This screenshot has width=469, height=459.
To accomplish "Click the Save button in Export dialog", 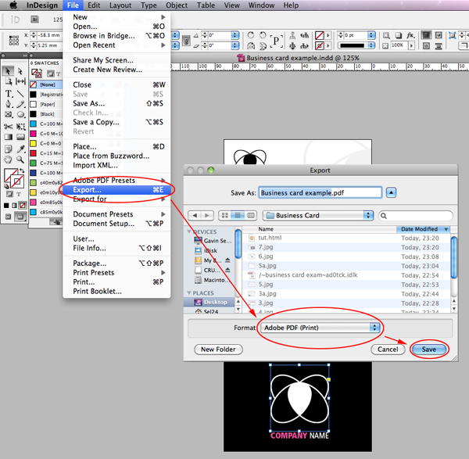I will coord(428,350).
